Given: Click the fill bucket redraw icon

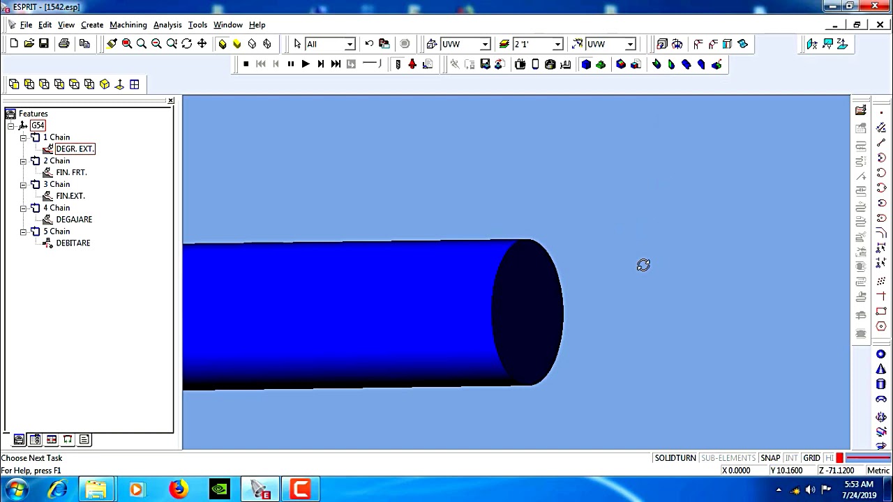Looking at the screenshot, I should click(x=112, y=44).
